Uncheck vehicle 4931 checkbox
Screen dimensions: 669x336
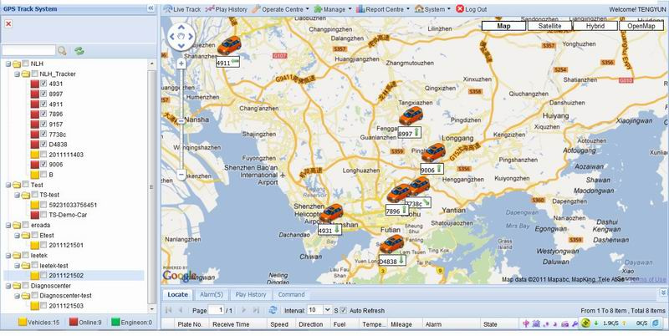(43, 84)
